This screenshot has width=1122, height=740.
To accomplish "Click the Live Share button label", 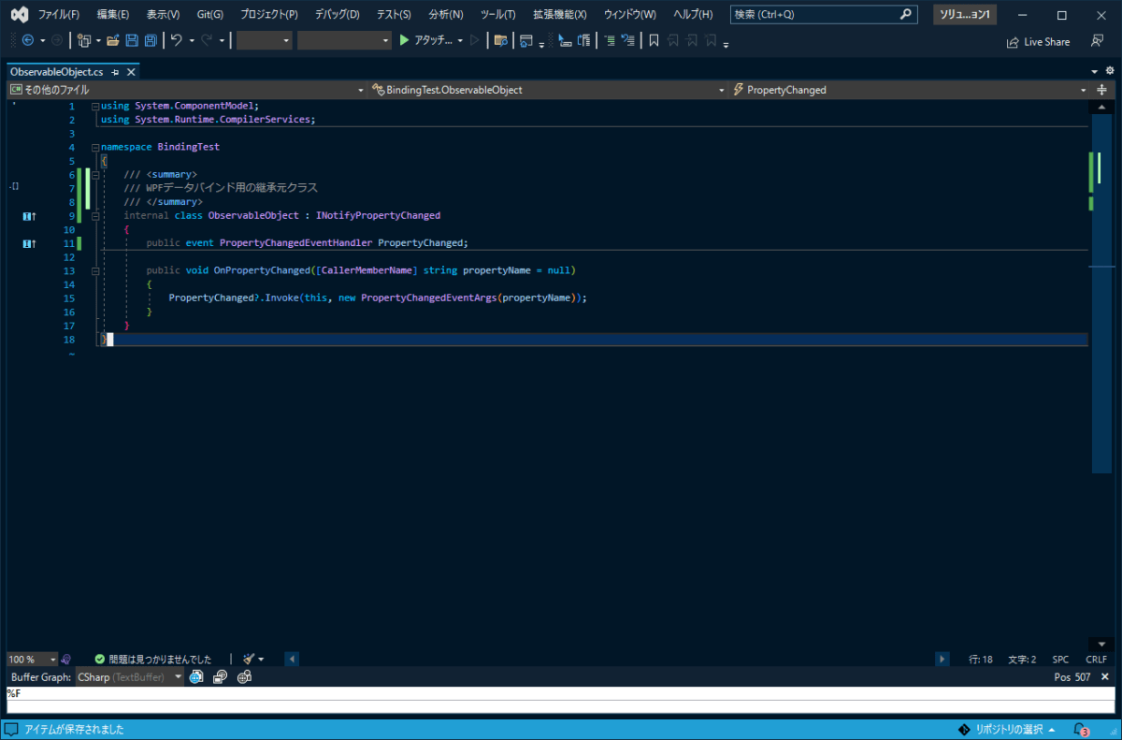I will (x=1046, y=41).
